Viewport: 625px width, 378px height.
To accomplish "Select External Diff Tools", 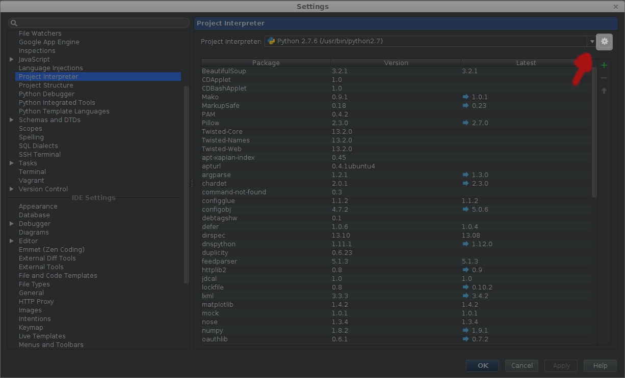I will 47,258.
